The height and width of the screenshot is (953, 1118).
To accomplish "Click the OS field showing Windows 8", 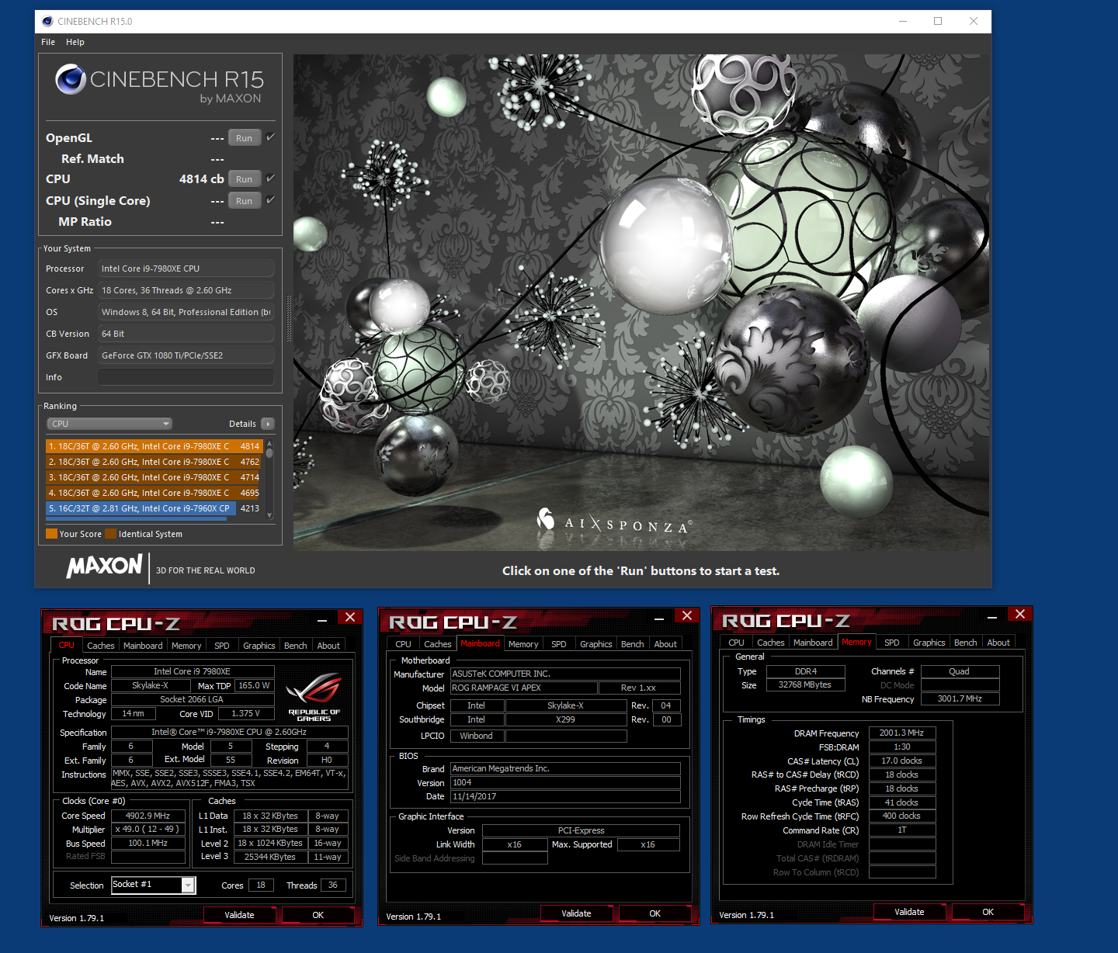I will point(186,312).
